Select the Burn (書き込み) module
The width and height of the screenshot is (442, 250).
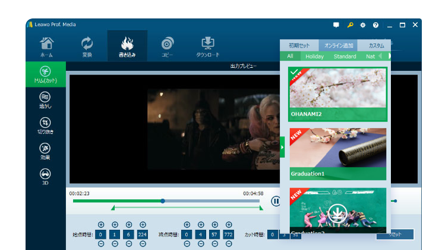coord(127,46)
